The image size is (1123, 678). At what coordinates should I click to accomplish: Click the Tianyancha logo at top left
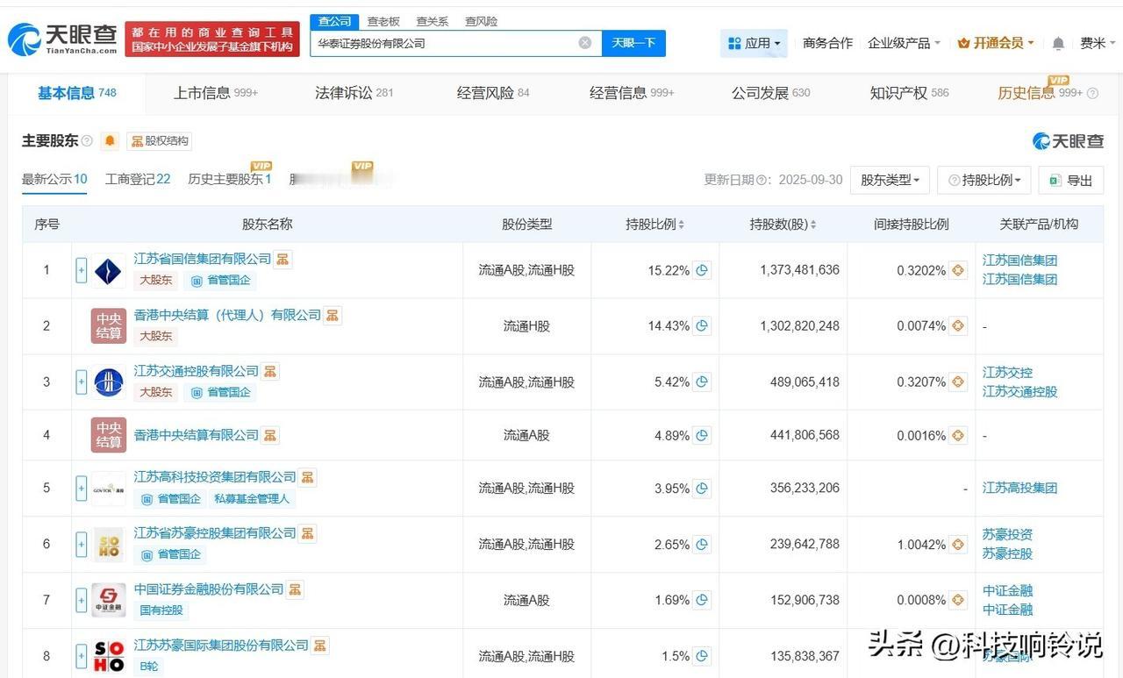61,39
